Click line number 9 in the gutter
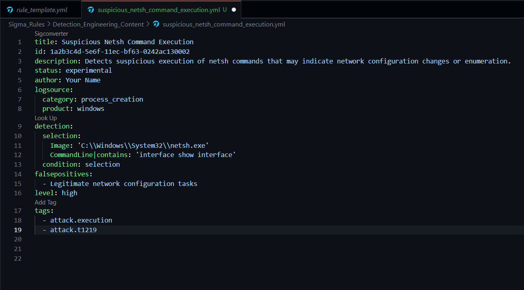This screenshot has height=290, width=524. (20, 126)
